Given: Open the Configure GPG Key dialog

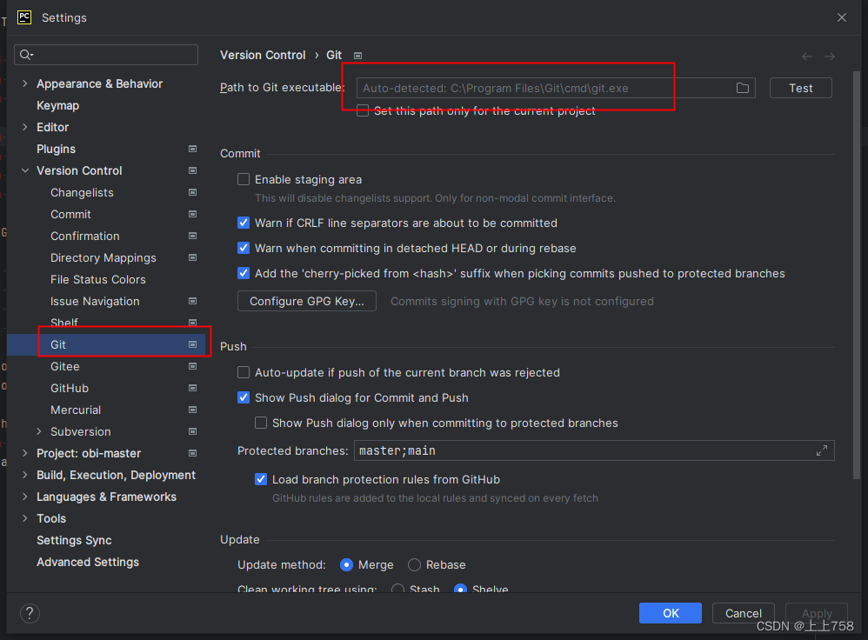Looking at the screenshot, I should coord(306,301).
